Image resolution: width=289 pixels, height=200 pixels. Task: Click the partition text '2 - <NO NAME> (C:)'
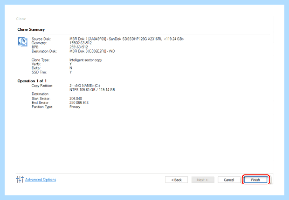[x=84, y=86]
